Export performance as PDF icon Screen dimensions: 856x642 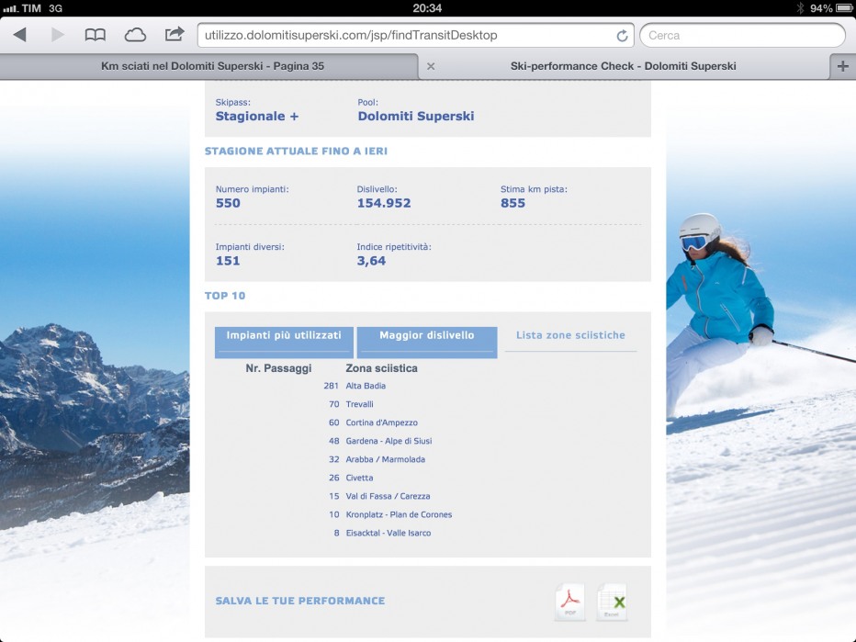(x=570, y=602)
